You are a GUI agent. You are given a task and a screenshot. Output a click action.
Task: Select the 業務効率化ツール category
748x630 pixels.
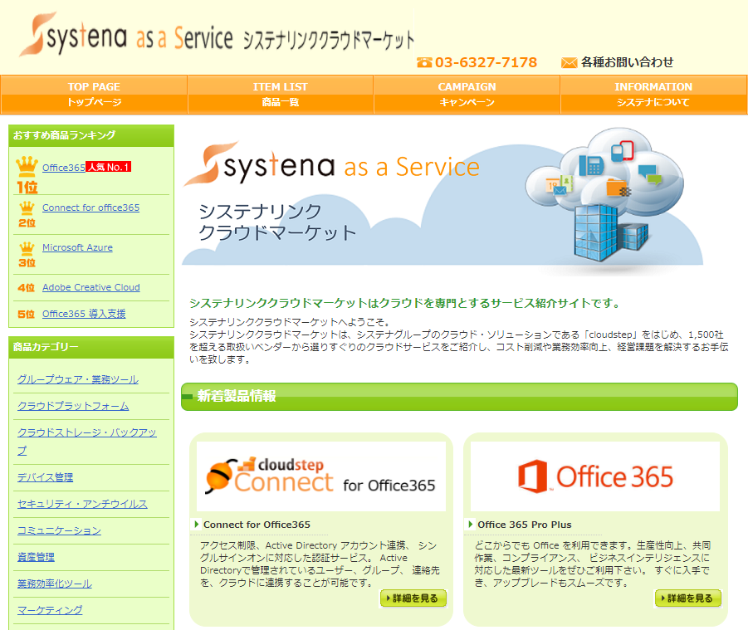[x=55, y=584]
